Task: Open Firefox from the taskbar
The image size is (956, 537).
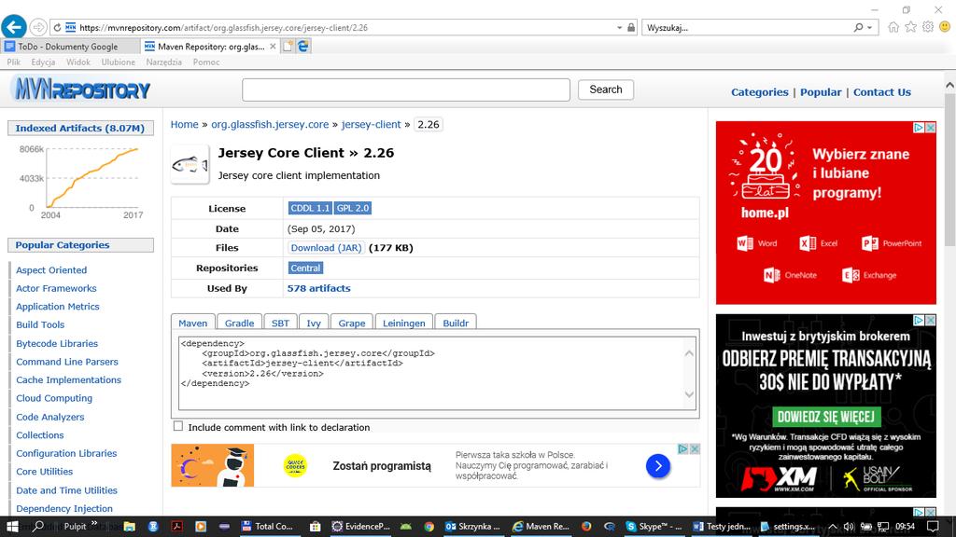Action: pos(586,527)
